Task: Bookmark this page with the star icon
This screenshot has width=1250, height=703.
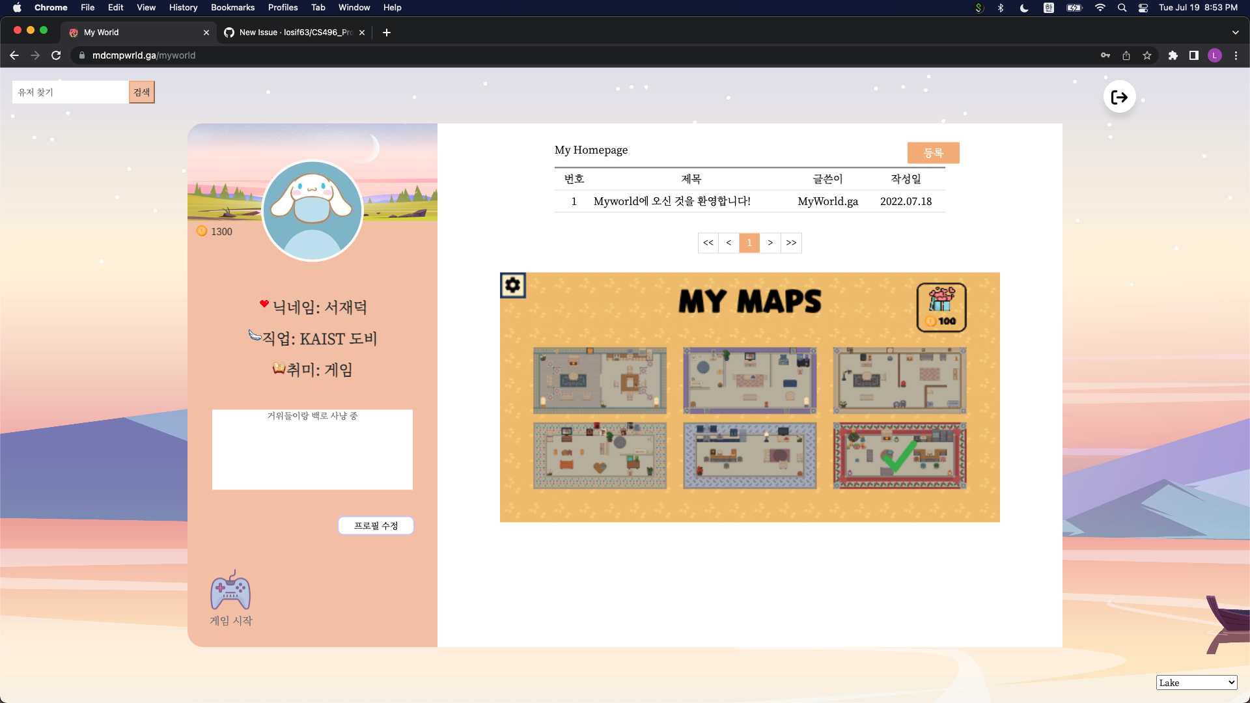Action: (x=1147, y=55)
